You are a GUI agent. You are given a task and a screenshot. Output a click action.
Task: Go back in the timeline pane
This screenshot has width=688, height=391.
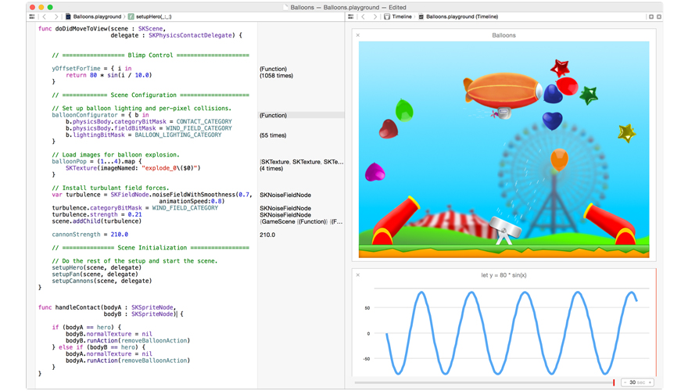click(x=364, y=16)
